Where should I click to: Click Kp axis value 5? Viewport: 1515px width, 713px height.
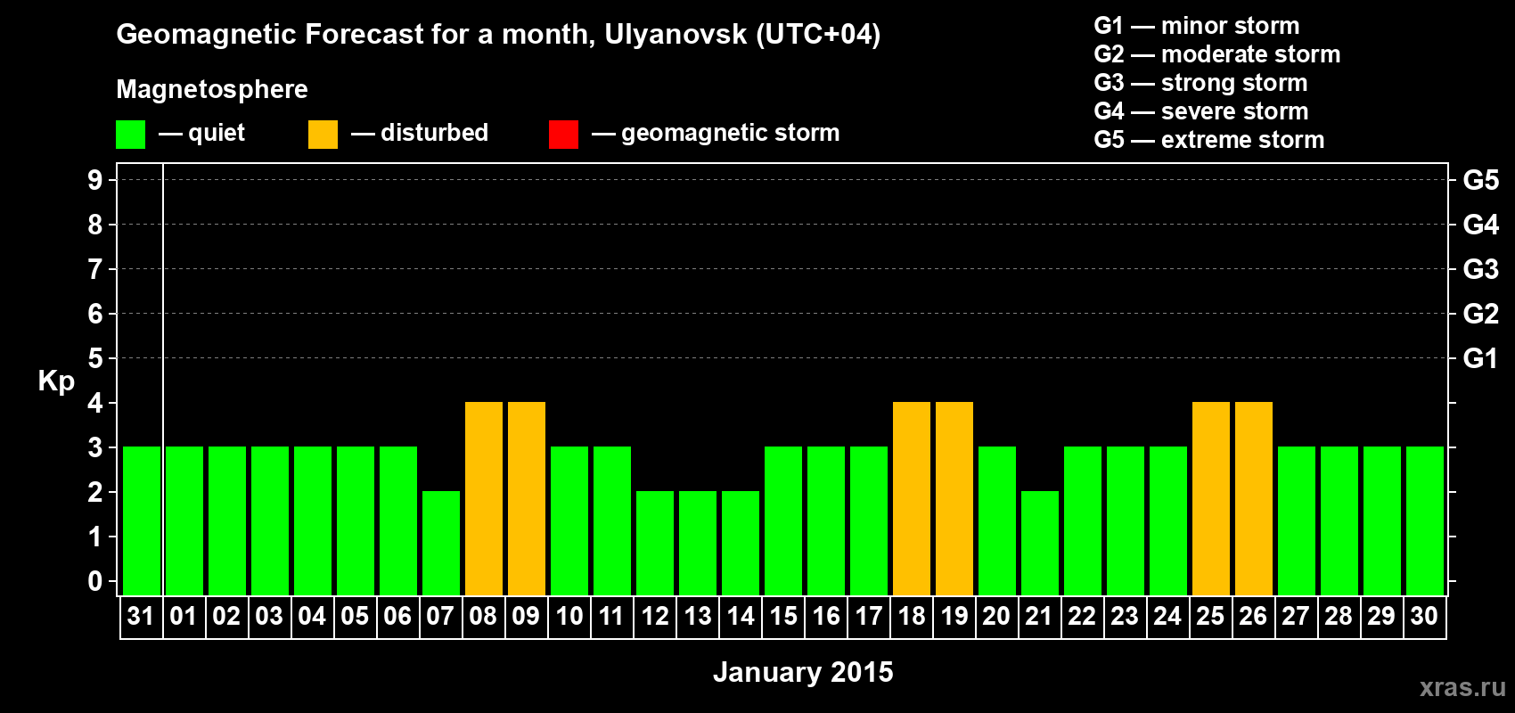click(x=95, y=358)
